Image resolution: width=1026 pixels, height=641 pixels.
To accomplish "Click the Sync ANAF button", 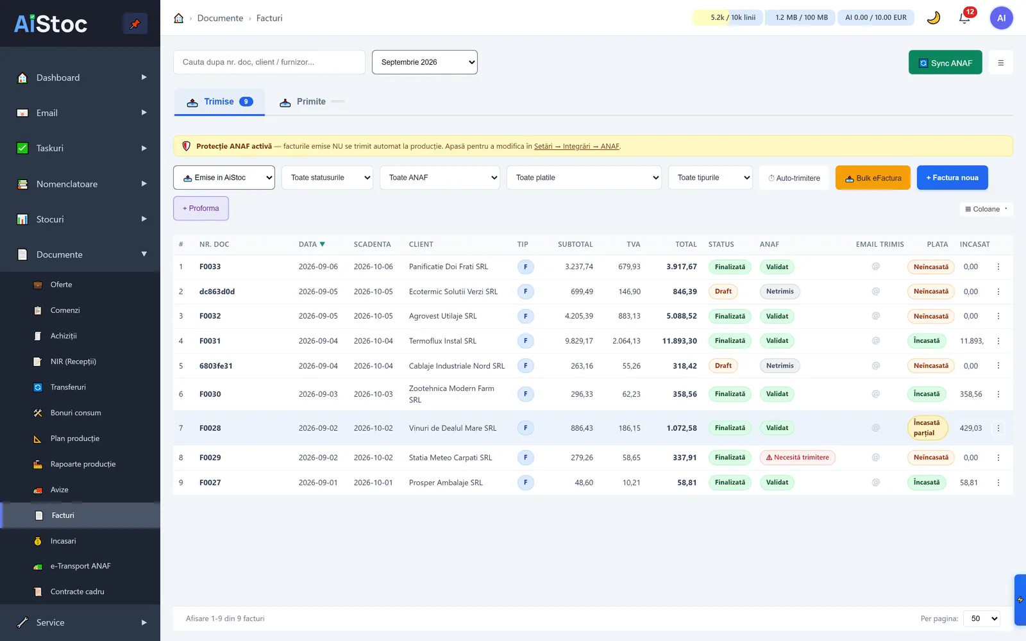I will coord(945,63).
